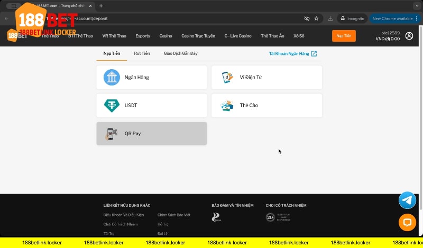Go to the Xổ Số section
Image resolution: width=423 pixels, height=248 pixels.
pyautogui.click(x=299, y=36)
